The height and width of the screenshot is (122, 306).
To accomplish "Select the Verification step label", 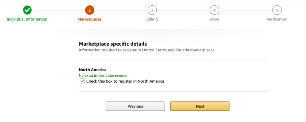I will [x=277, y=19].
